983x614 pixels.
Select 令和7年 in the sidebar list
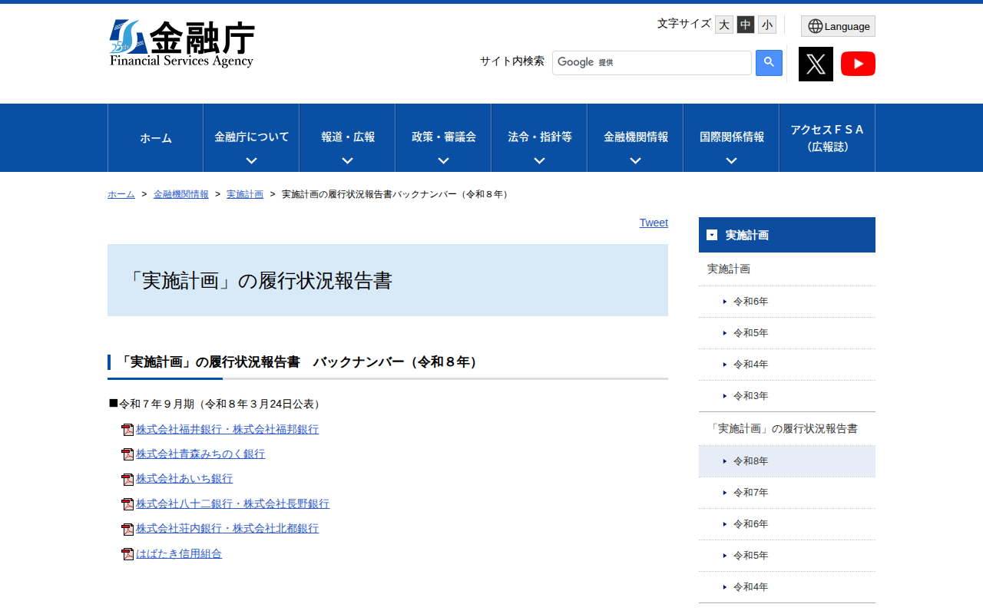point(750,492)
